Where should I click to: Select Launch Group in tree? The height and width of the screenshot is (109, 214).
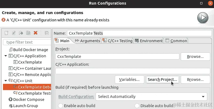25,106
